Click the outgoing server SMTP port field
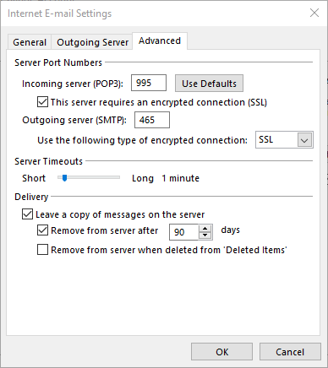Viewport: 328px width, 368px height. (152, 120)
